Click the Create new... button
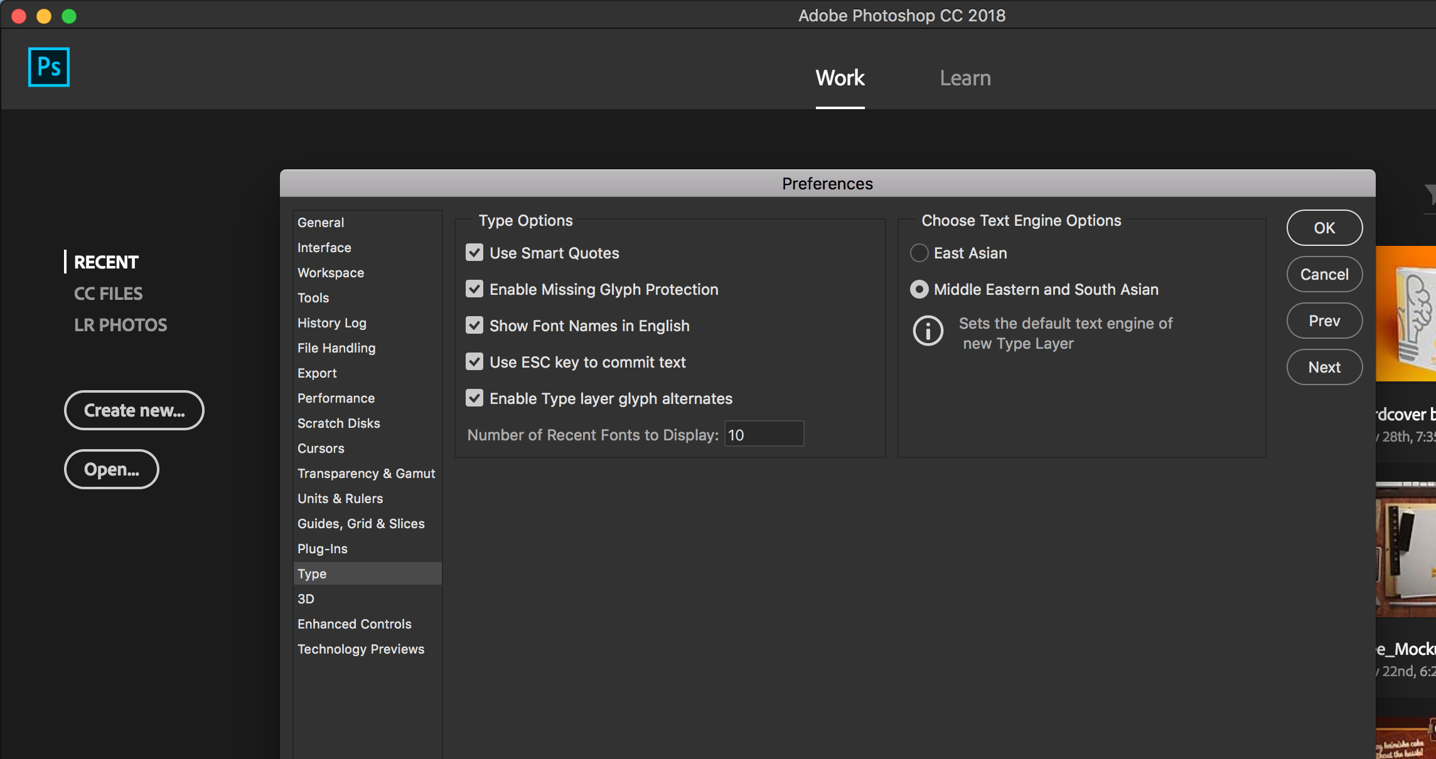This screenshot has width=1436, height=759. [134, 410]
